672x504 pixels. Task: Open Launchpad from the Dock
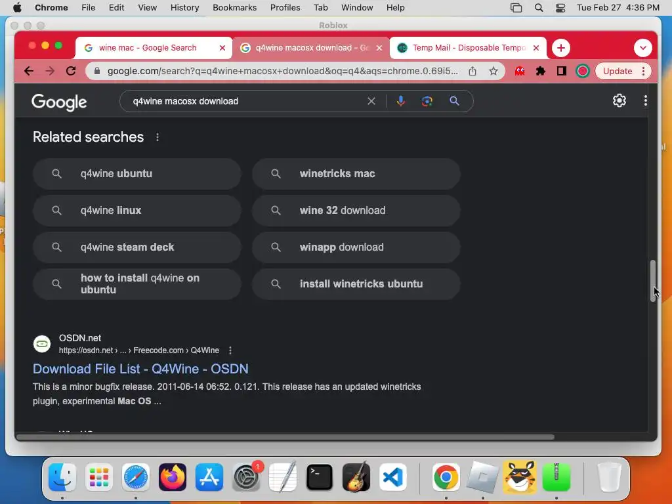pos(99,477)
